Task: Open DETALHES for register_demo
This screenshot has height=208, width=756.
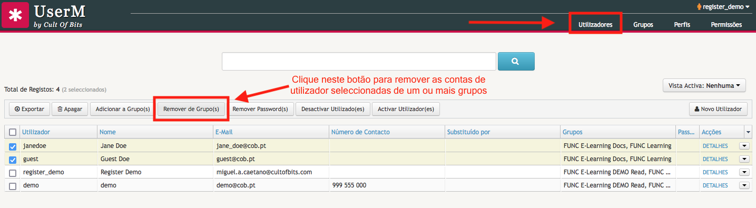Action: 715,172
